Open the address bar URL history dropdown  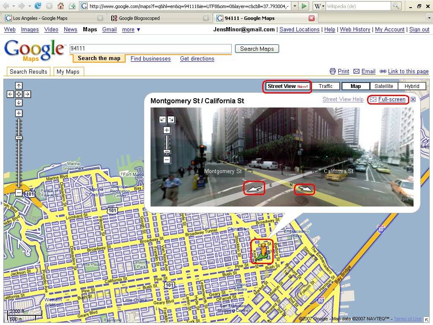coord(294,6)
